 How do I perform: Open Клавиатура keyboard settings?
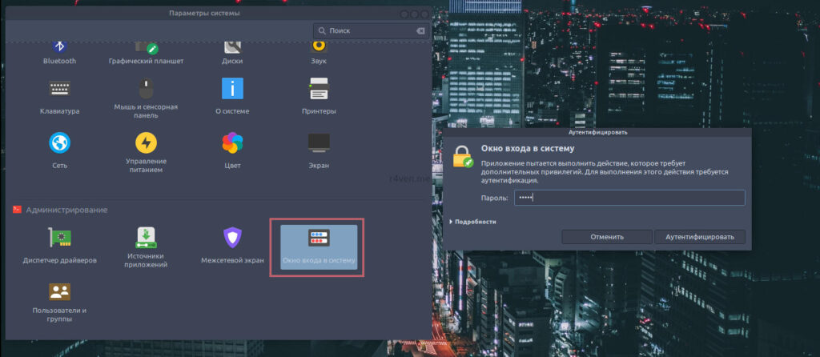pyautogui.click(x=59, y=89)
